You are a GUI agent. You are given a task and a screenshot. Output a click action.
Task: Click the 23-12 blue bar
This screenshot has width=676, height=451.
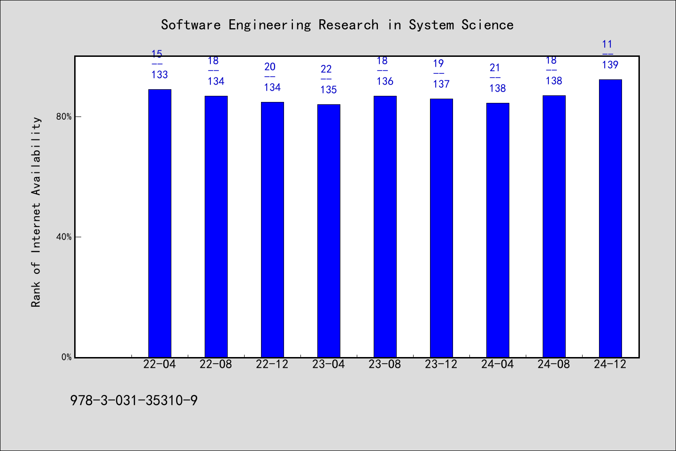[x=441, y=228]
